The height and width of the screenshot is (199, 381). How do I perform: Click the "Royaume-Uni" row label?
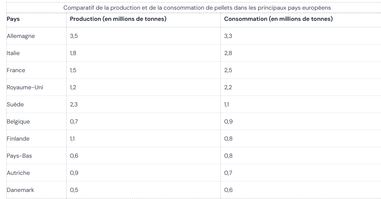click(25, 87)
